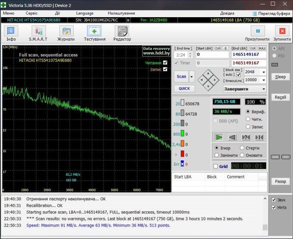The image size is (293, 239).
Task: Toggle the Звук sound checkbox
Action: [273, 200]
